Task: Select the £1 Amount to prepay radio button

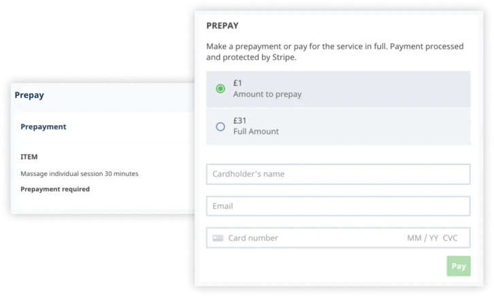Action: [x=220, y=89]
